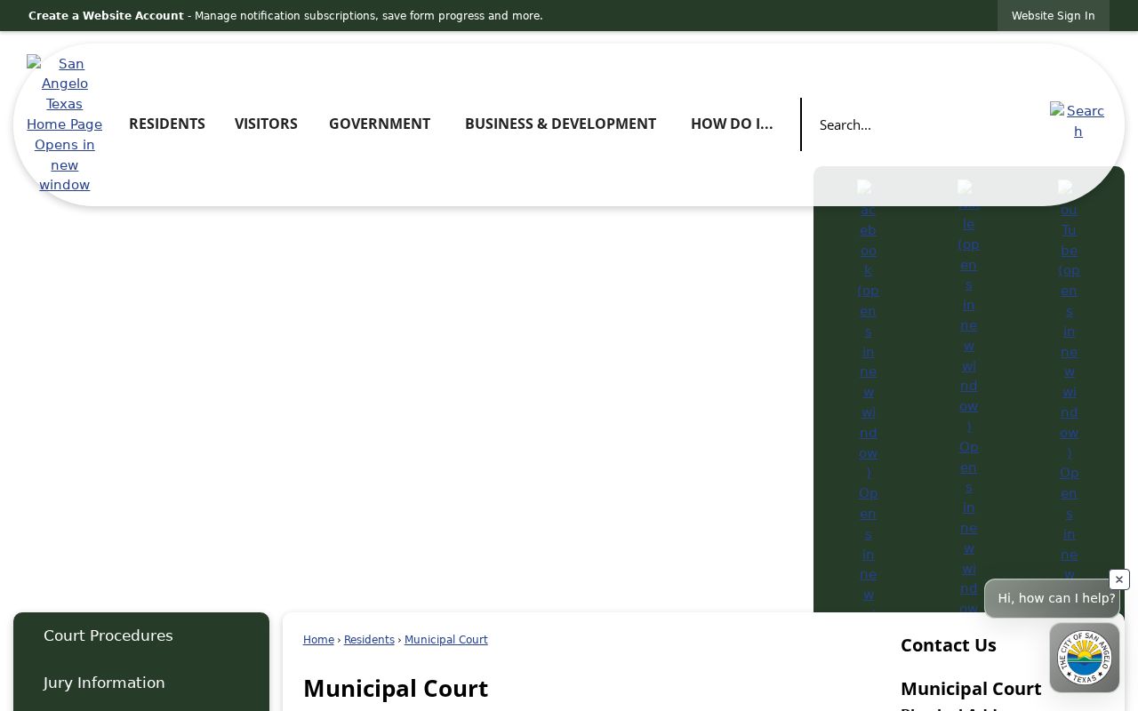Go to the Home breadcrumb
Image resolution: width=1138 pixels, height=711 pixels.
coord(318,640)
